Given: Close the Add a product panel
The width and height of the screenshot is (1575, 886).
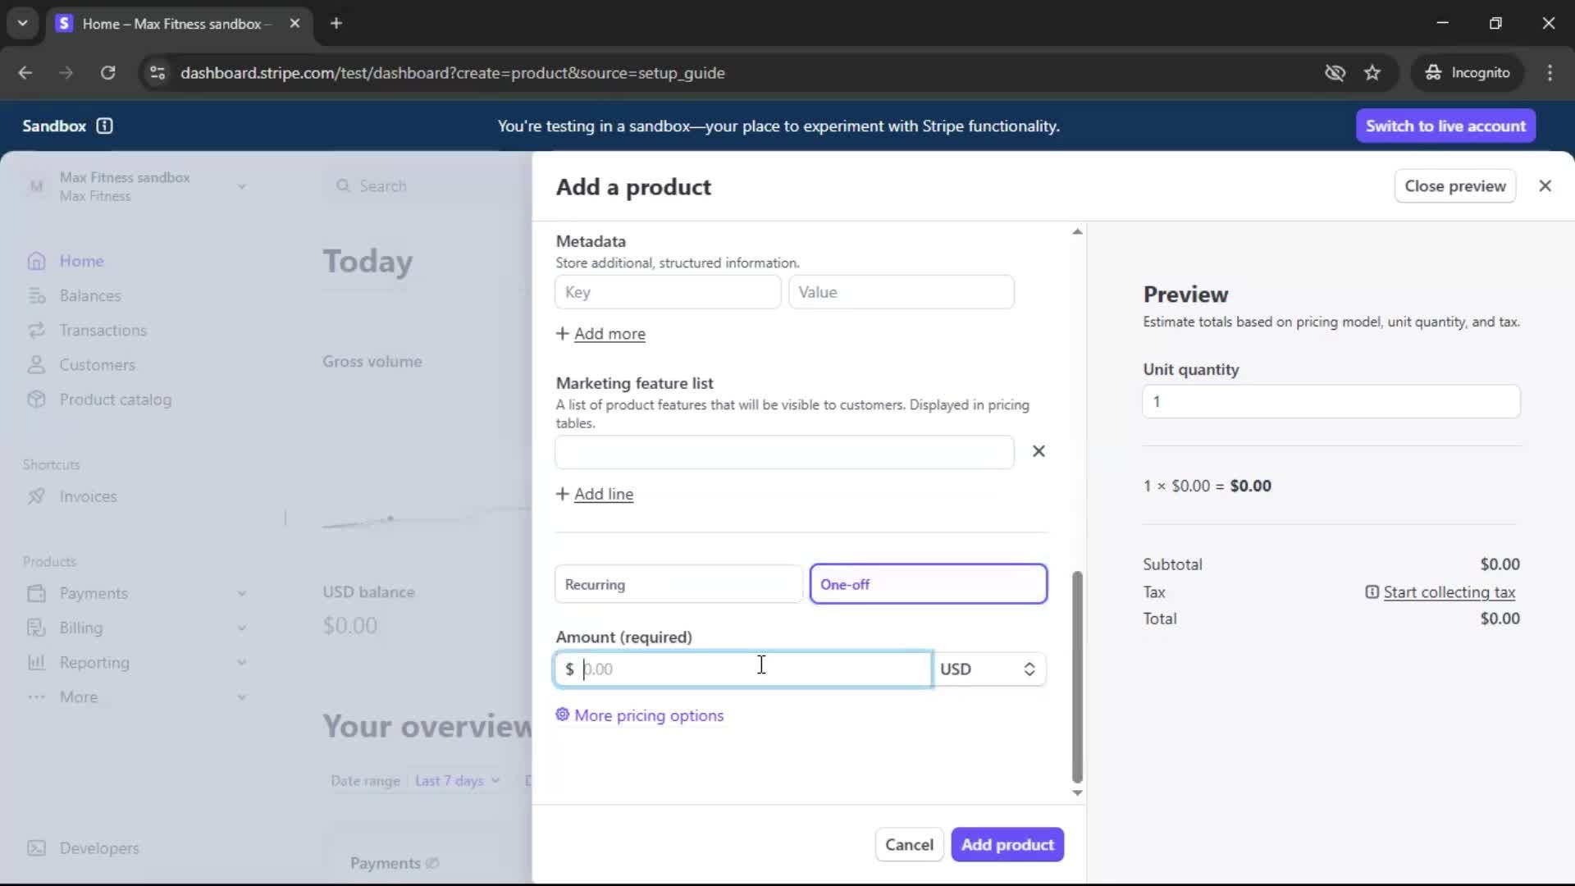Looking at the screenshot, I should pyautogui.click(x=1545, y=186).
